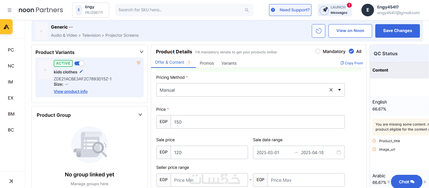This screenshot has height=188, width=429.
Task: Collapse the Product Variants panel
Action: coord(141,52)
